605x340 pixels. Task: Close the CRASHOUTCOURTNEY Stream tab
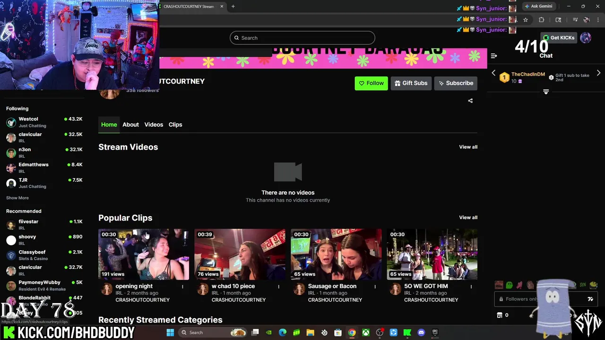coord(222,6)
